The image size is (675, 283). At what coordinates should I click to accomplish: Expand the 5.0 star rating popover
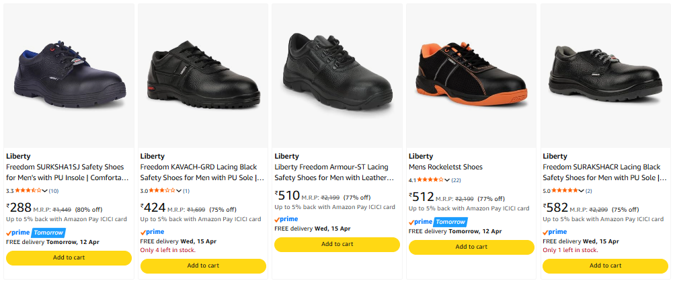pyautogui.click(x=582, y=191)
